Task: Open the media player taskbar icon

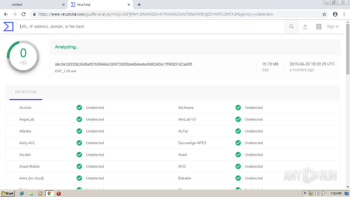Action: [x=40, y=193]
